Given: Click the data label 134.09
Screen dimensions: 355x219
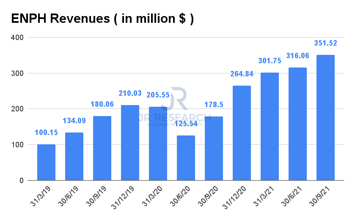Looking at the screenshot, I should tap(74, 121).
